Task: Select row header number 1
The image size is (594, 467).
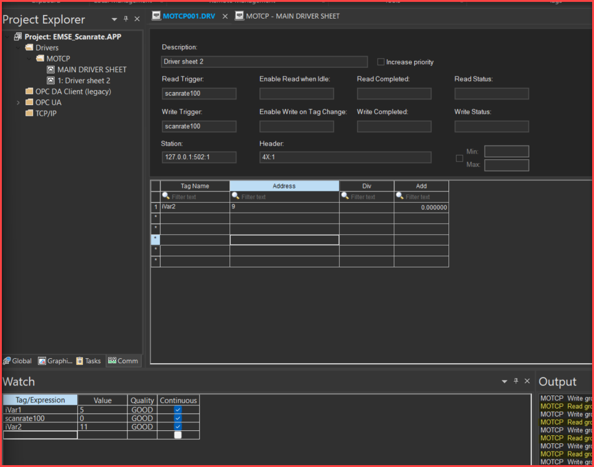Action: (155, 207)
